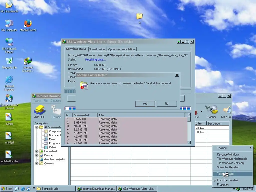Select the Internet Explorer desktop icon
This screenshot has height=192, width=256.
(9, 83)
